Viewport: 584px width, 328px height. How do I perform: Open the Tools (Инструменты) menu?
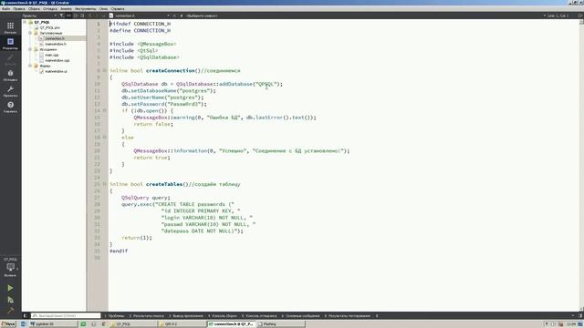coord(85,8)
